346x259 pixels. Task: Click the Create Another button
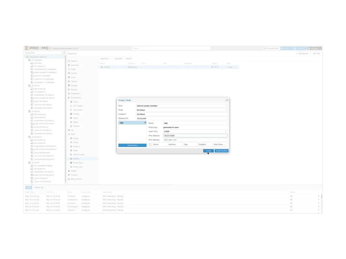click(x=221, y=151)
